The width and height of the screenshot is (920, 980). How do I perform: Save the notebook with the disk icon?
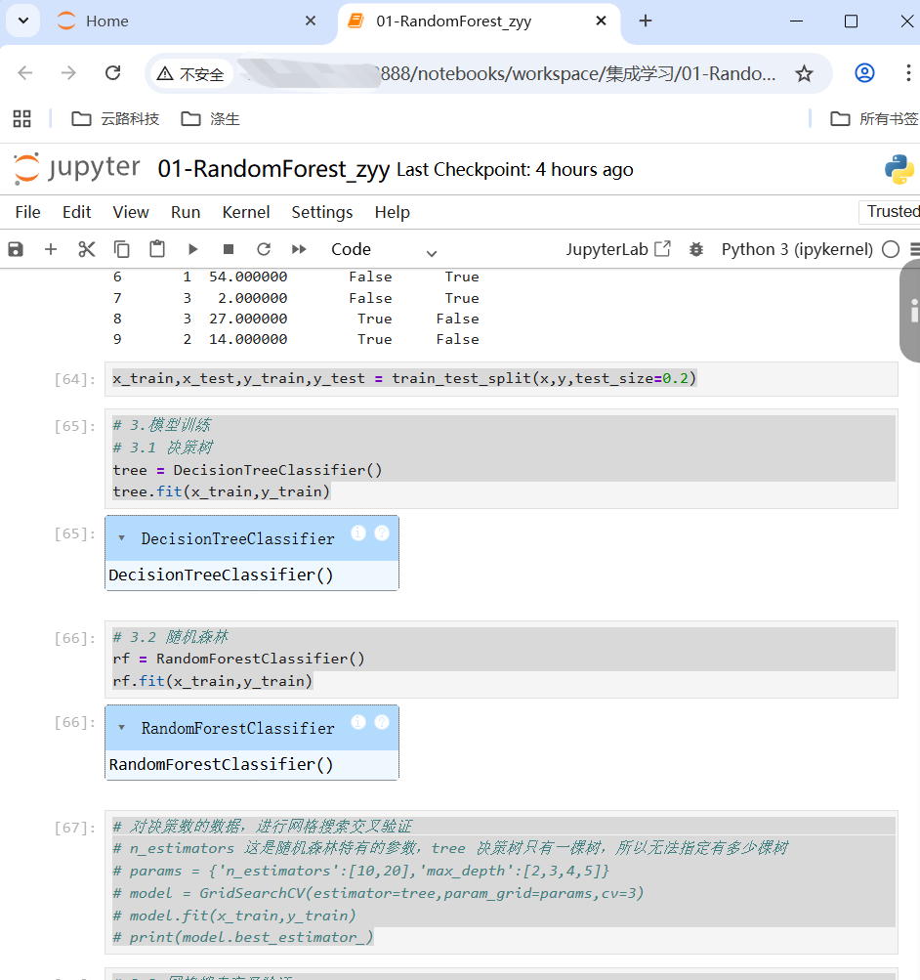16,249
